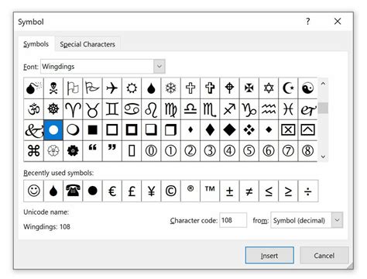This screenshot has height=279, width=367.
Task: Select the Leo zodiac symbol
Action: tap(151, 109)
